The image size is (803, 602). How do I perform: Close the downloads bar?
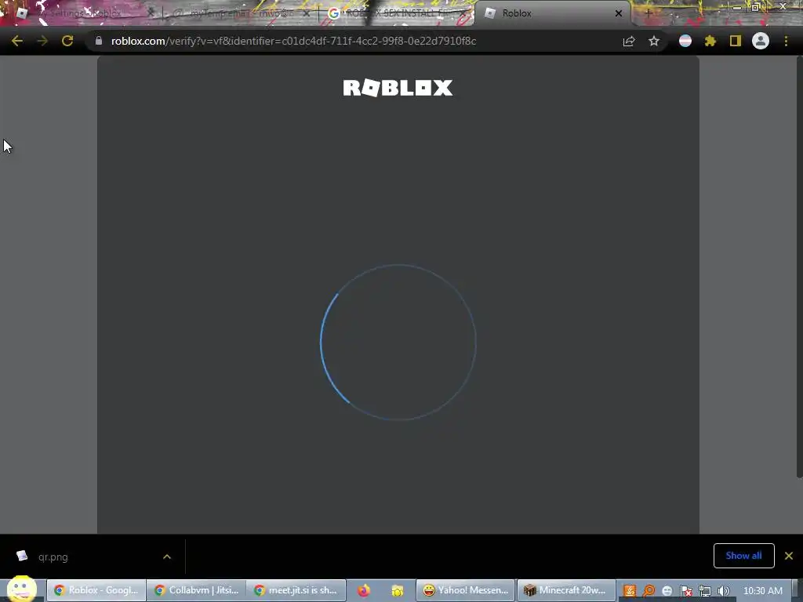click(x=789, y=556)
